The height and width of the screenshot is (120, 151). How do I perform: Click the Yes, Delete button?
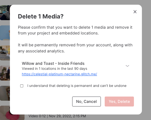coord(119,102)
